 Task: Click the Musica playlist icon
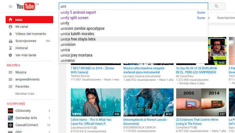(10, 72)
